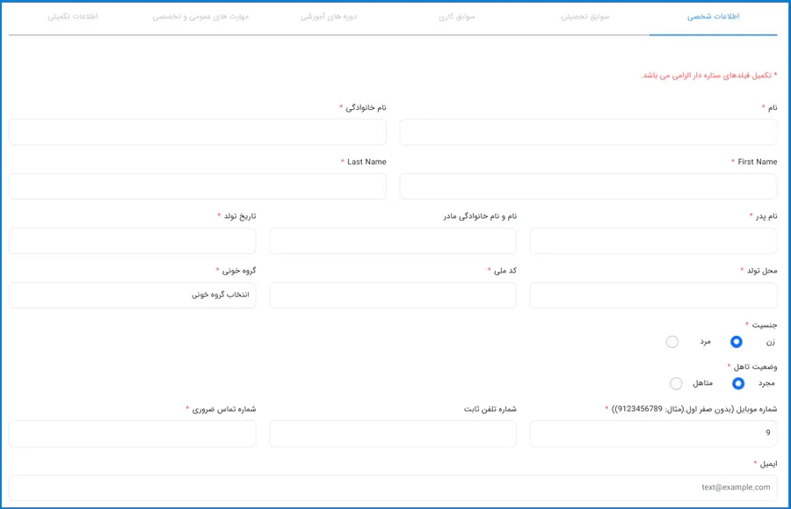Viewport: 791px width, 509px height.
Task: Click the نام input field
Action: [588, 132]
